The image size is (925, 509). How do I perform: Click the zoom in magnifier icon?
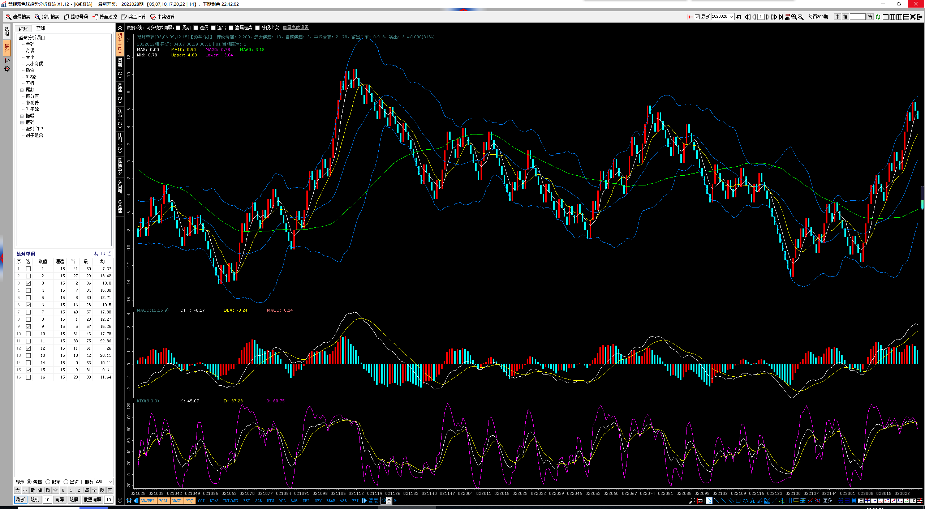tap(794, 17)
